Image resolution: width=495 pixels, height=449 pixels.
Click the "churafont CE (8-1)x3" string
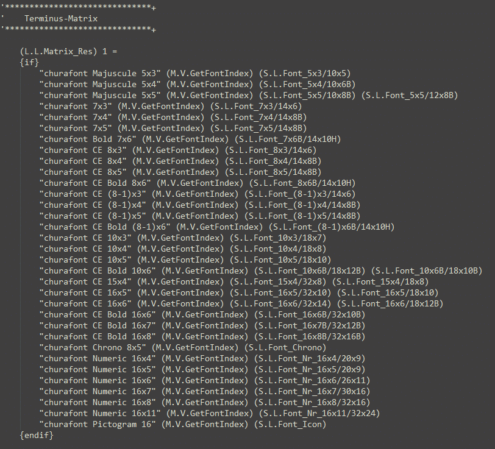pyautogui.click(x=93, y=194)
